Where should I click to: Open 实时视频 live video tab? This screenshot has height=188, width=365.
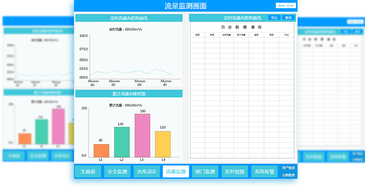point(235,172)
